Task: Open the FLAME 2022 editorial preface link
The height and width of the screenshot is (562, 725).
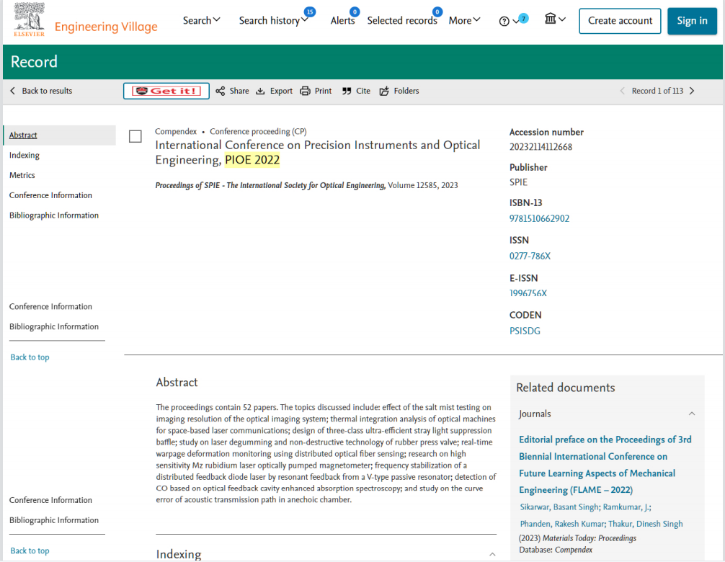Action: pos(605,465)
